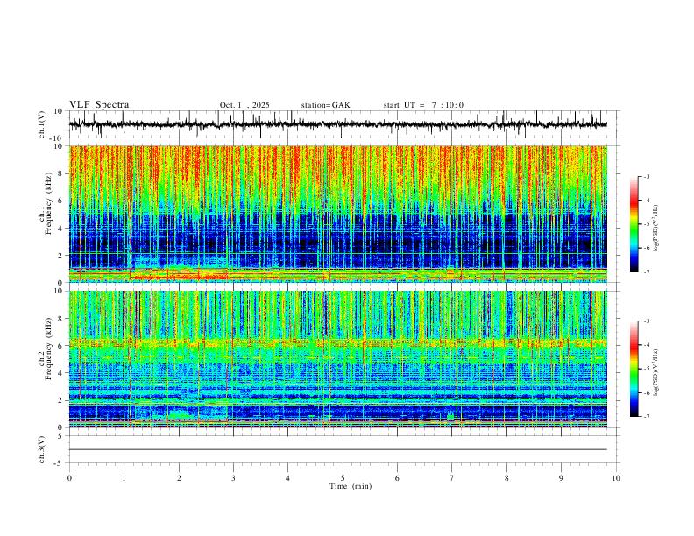Screen dimensions: 694x536
Task: Click time axis tick label '9'
Action: 561,478
